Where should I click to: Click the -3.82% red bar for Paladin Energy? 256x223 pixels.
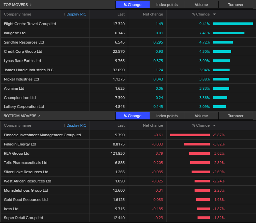pyautogui.click(x=197, y=144)
